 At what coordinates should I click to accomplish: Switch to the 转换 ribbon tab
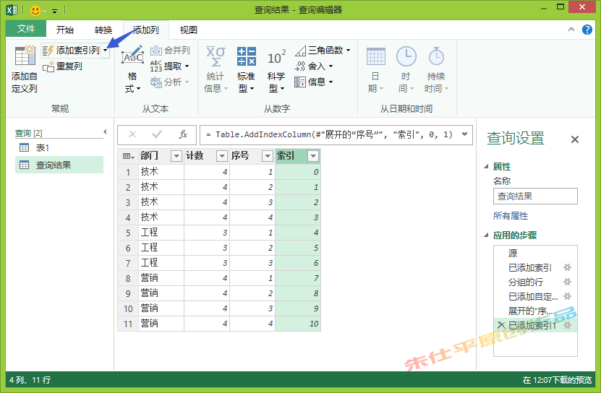click(x=103, y=30)
